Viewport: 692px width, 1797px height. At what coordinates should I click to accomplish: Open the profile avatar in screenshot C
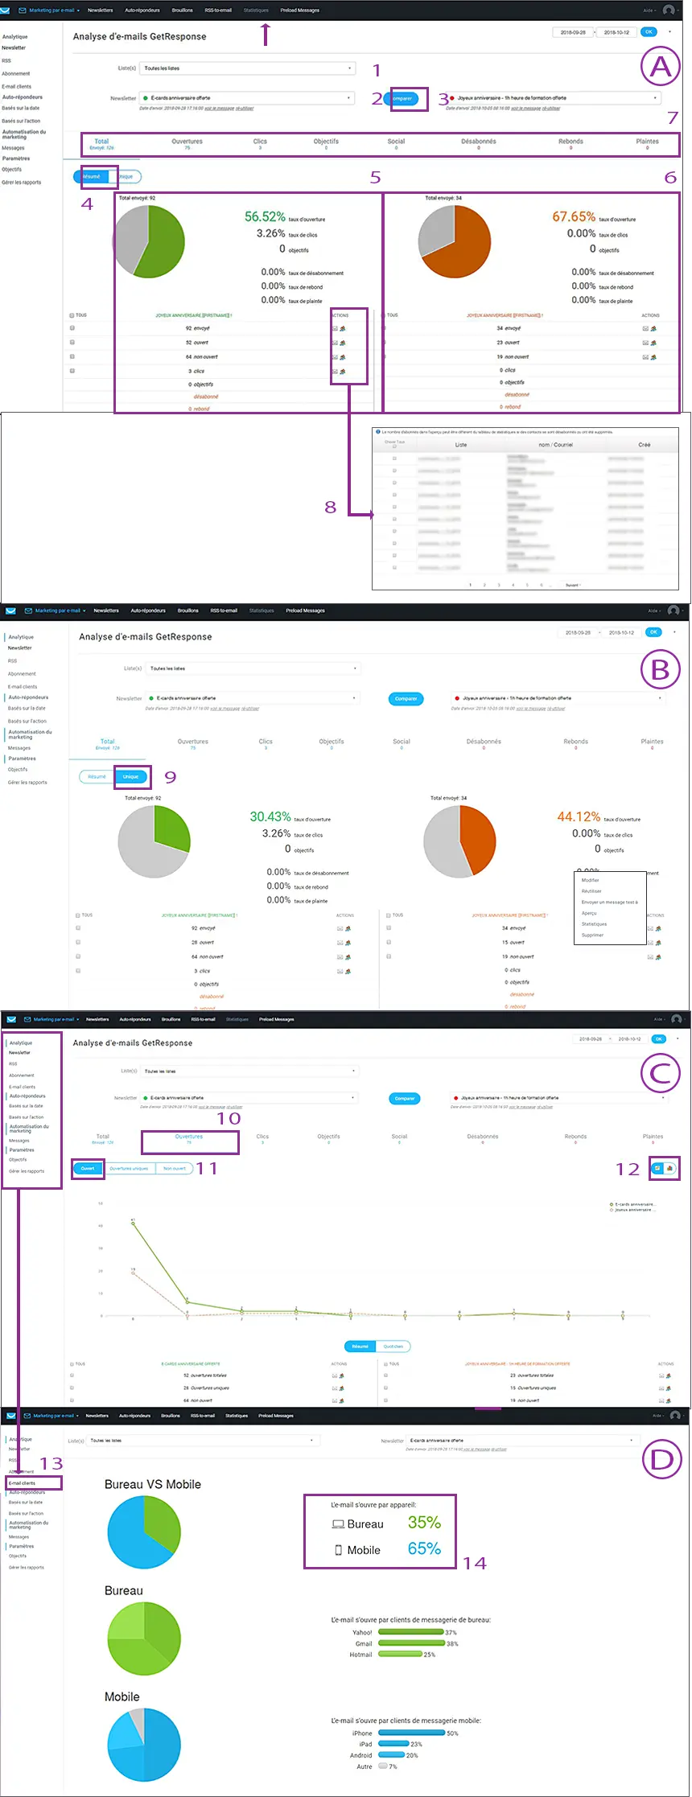pyautogui.click(x=676, y=1019)
